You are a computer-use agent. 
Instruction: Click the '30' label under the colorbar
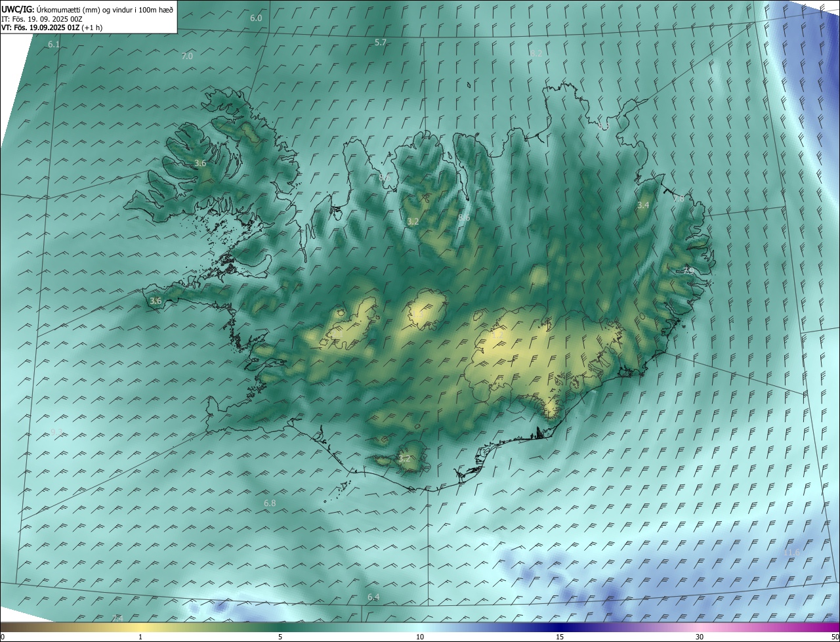(700, 637)
